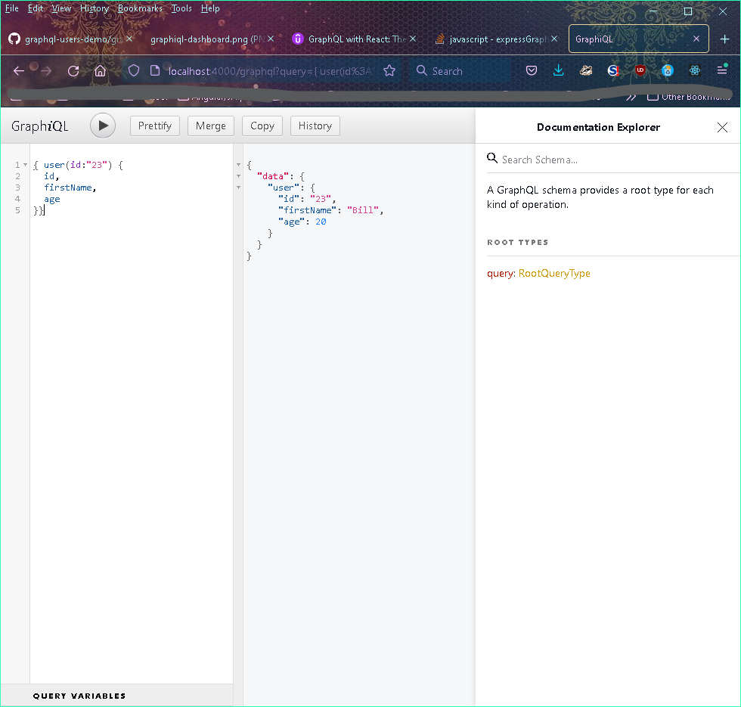Collapse the "user" object fold arrow
Screen dimensions: 741x707
click(238, 188)
